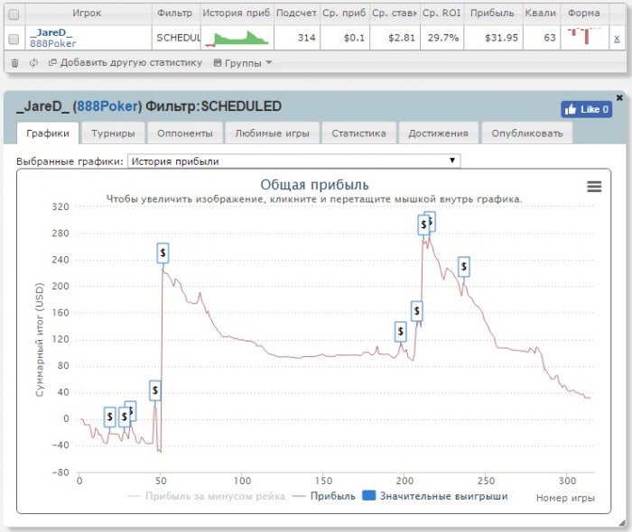Click the $ marker near value 160
The image size is (632, 532).
tap(417, 311)
